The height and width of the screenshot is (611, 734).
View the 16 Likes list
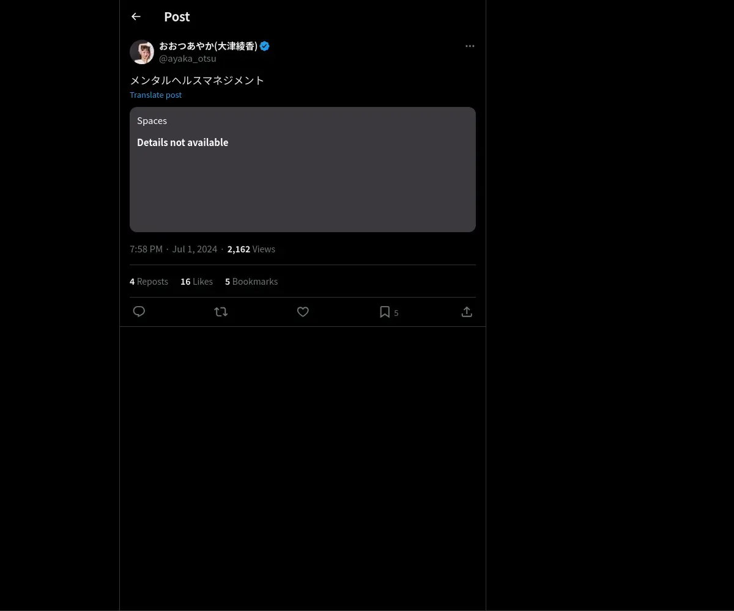196,282
